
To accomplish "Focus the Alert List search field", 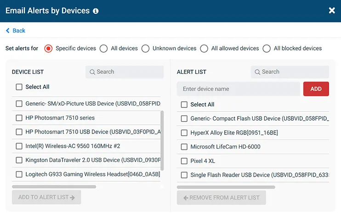I will (290, 72).
